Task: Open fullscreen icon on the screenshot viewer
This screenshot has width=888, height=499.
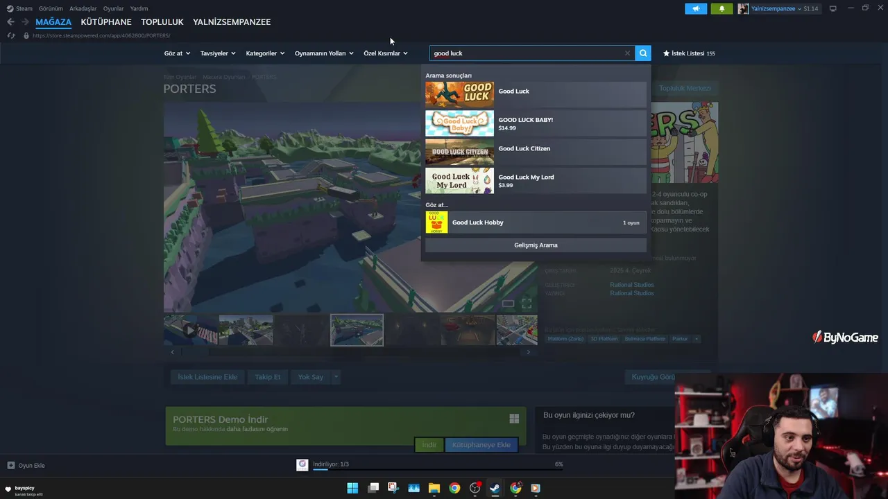Action: [527, 304]
